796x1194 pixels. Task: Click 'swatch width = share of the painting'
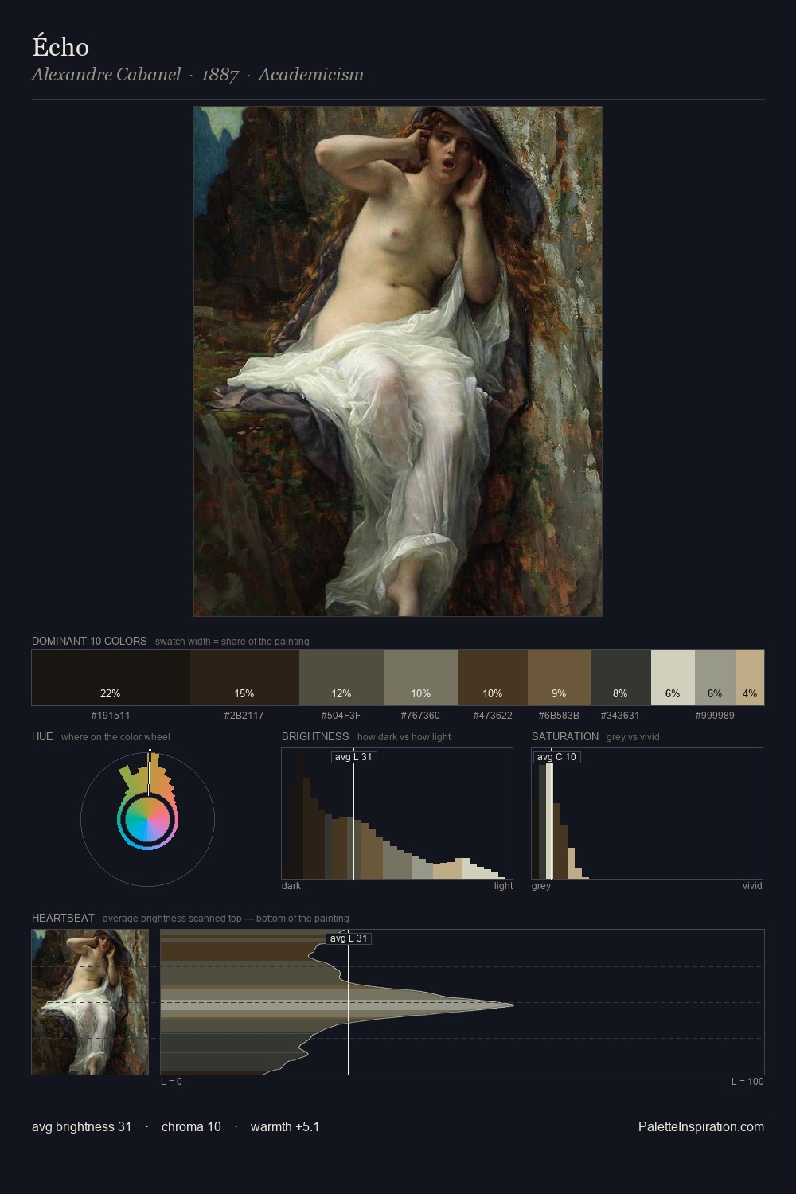click(232, 641)
